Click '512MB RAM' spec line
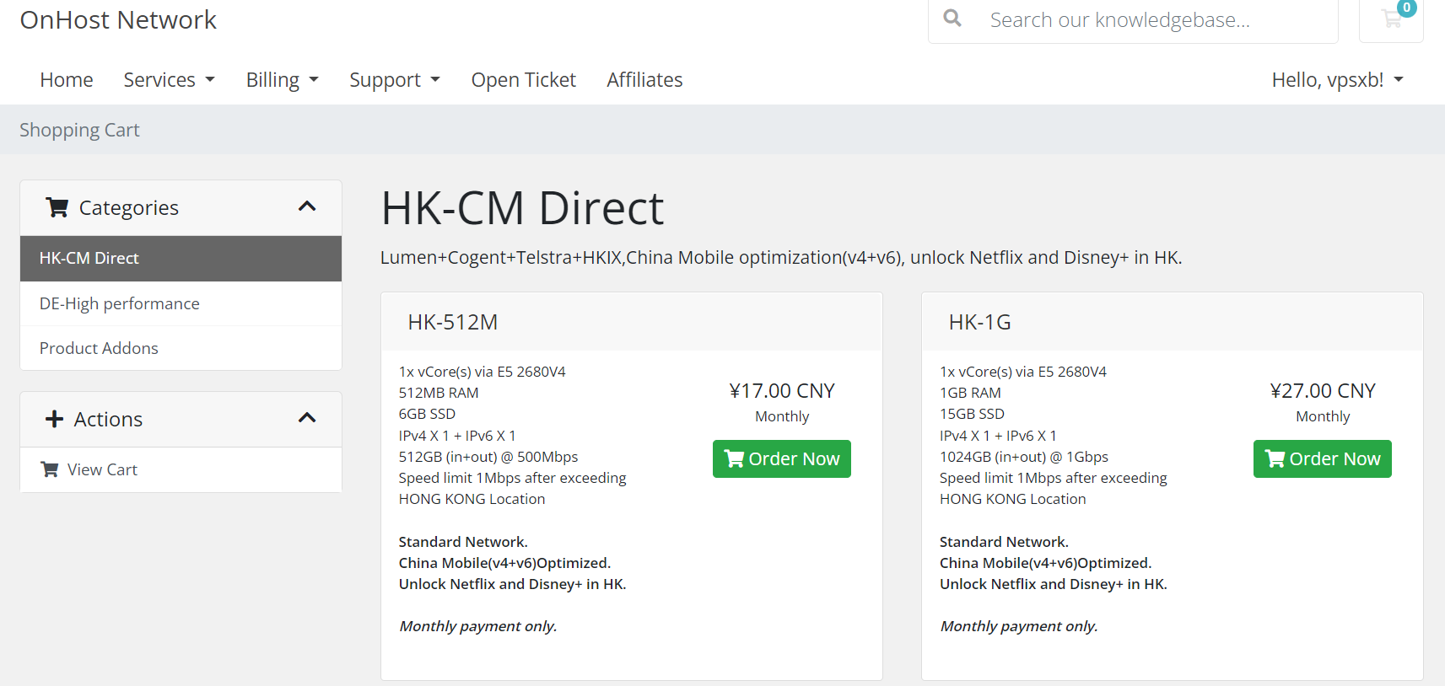The width and height of the screenshot is (1445, 686). [x=439, y=393]
